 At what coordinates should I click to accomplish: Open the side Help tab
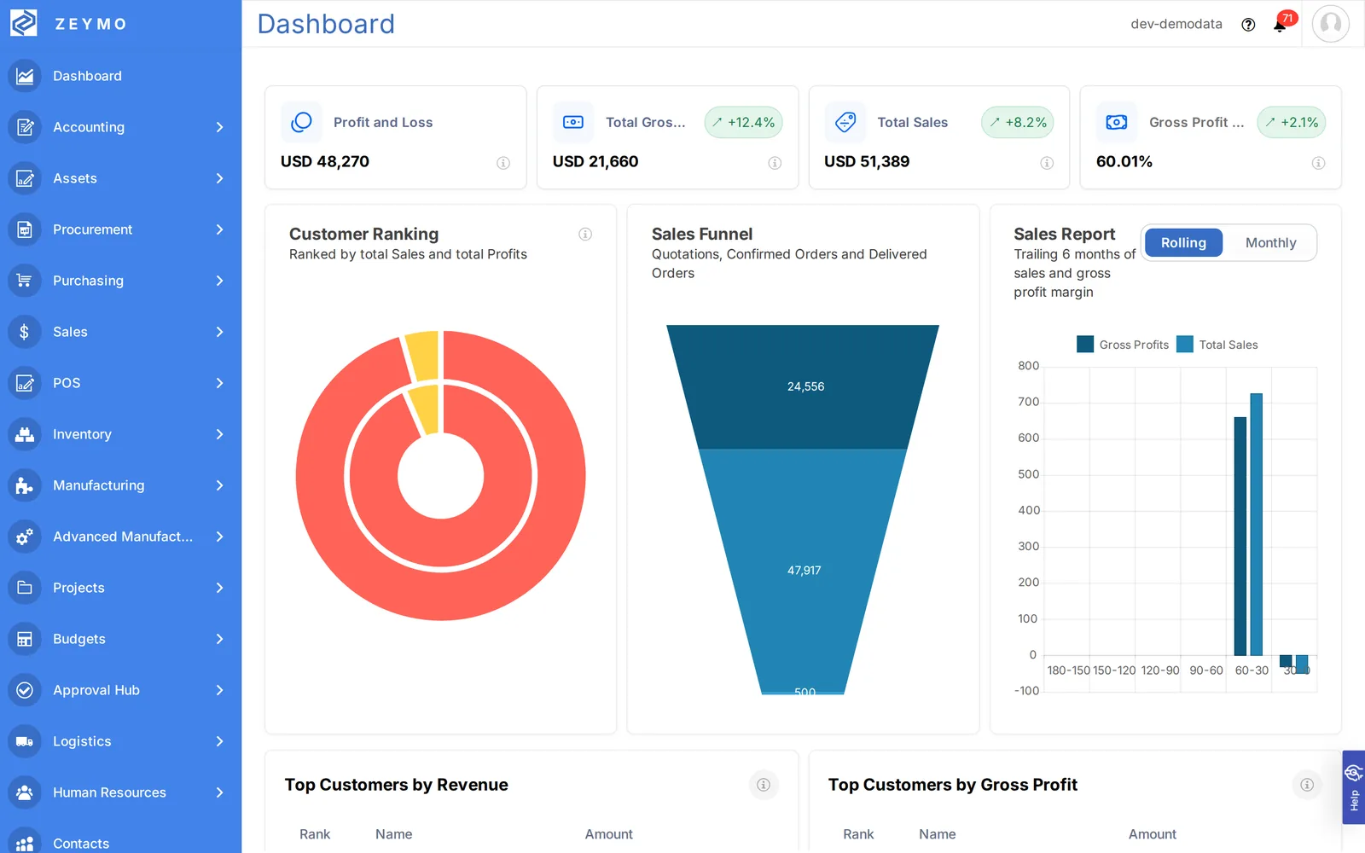pos(1353,786)
